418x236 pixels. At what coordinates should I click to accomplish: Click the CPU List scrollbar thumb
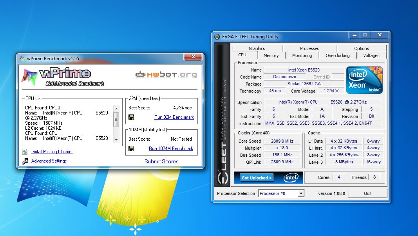click(116, 119)
